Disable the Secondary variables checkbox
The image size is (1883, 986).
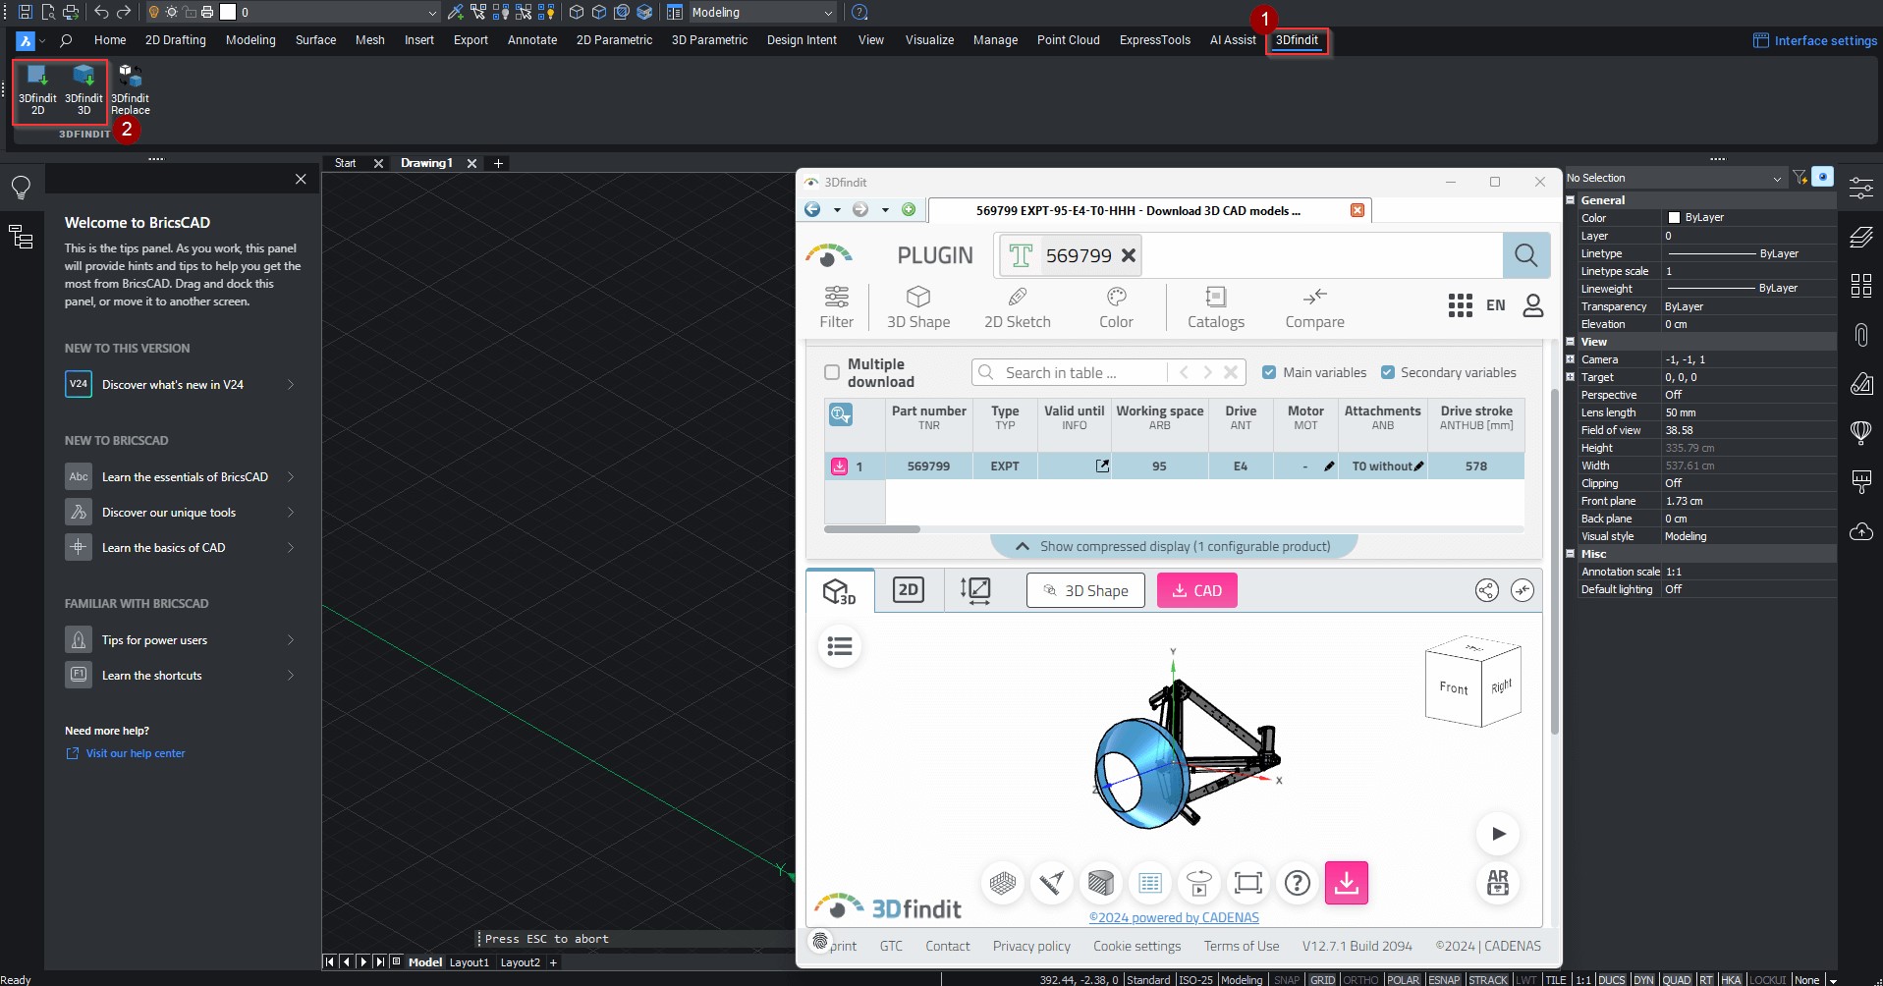[x=1389, y=372]
